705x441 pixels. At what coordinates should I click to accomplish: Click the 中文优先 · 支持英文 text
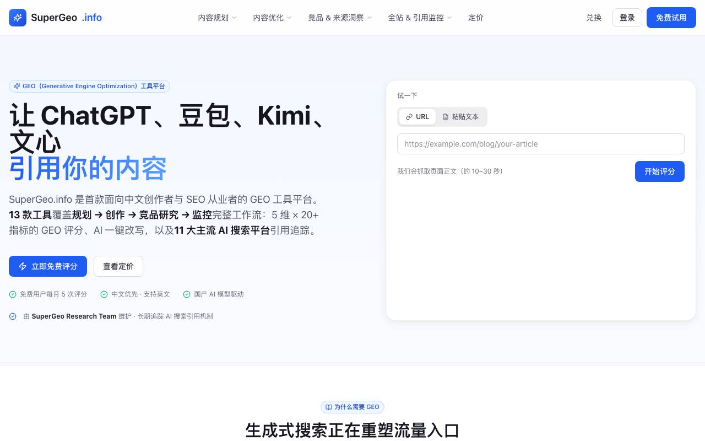(x=141, y=294)
